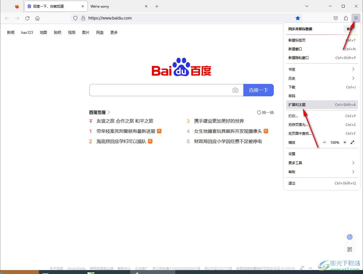Choose 另存页面为... in the menu

tap(322, 125)
